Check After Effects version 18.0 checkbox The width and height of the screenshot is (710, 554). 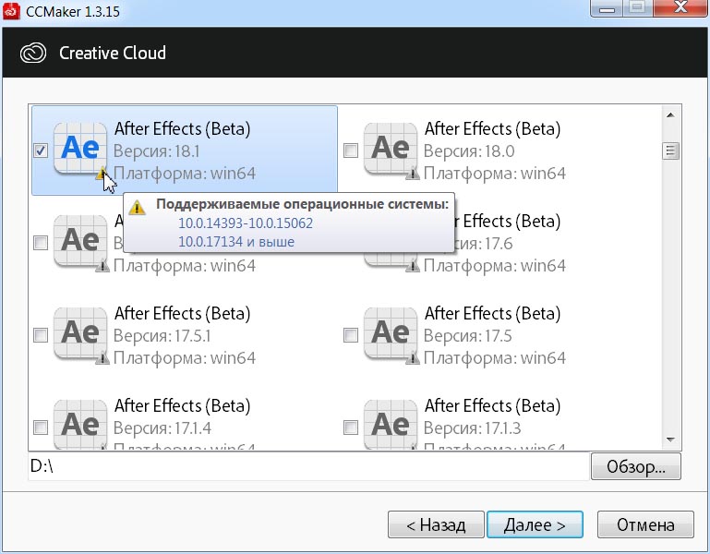[x=351, y=151]
